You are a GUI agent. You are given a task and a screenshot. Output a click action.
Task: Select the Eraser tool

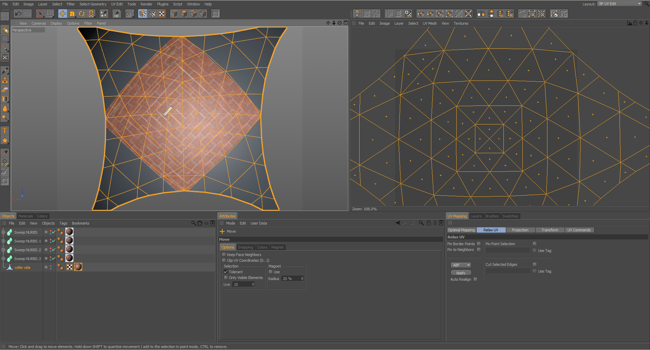coord(5,90)
